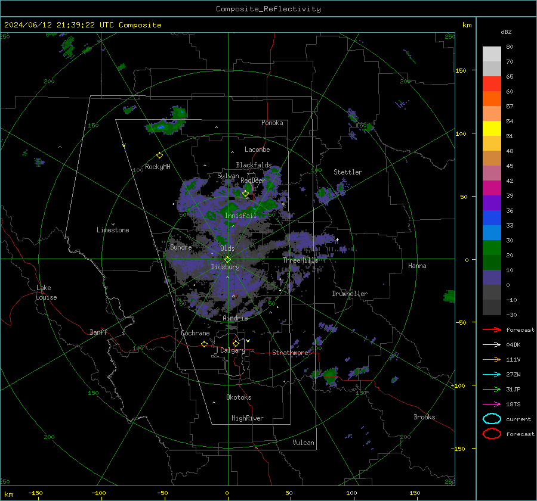
Task: Click the cyan 27ZW arrow icon
Action: 492,375
